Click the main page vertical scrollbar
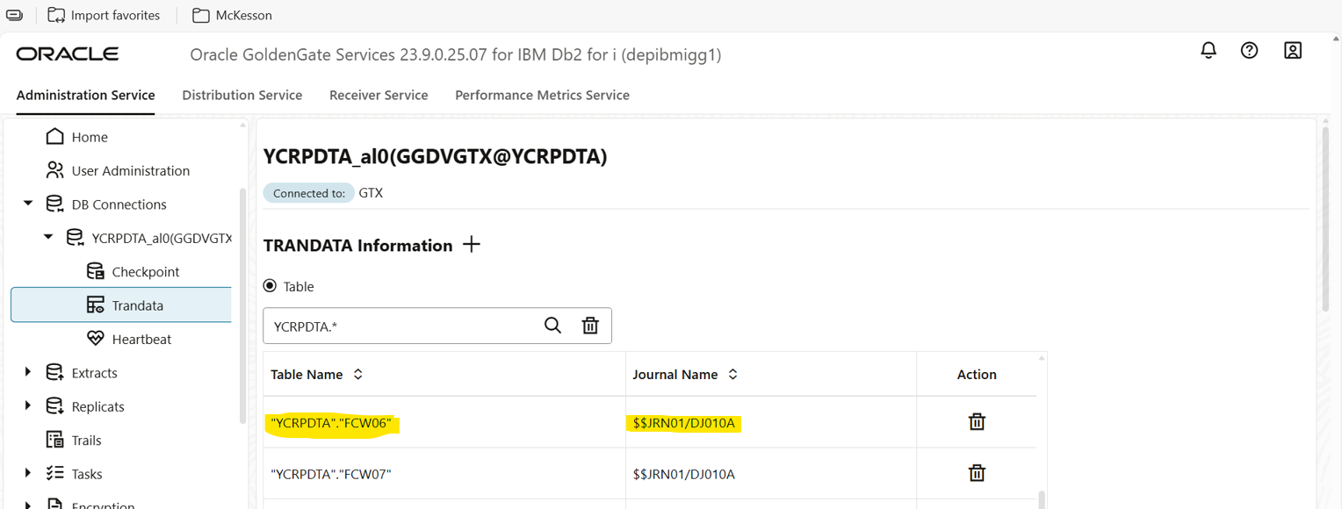Image resolution: width=1342 pixels, height=509 pixels. click(x=1325, y=219)
